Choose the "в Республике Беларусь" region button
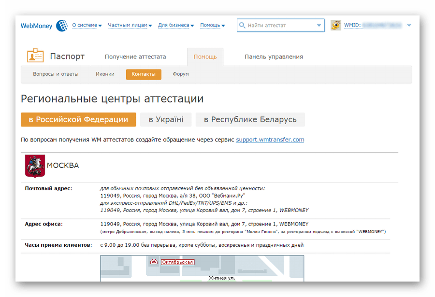Screen dimensions: 435x297 click(250, 120)
